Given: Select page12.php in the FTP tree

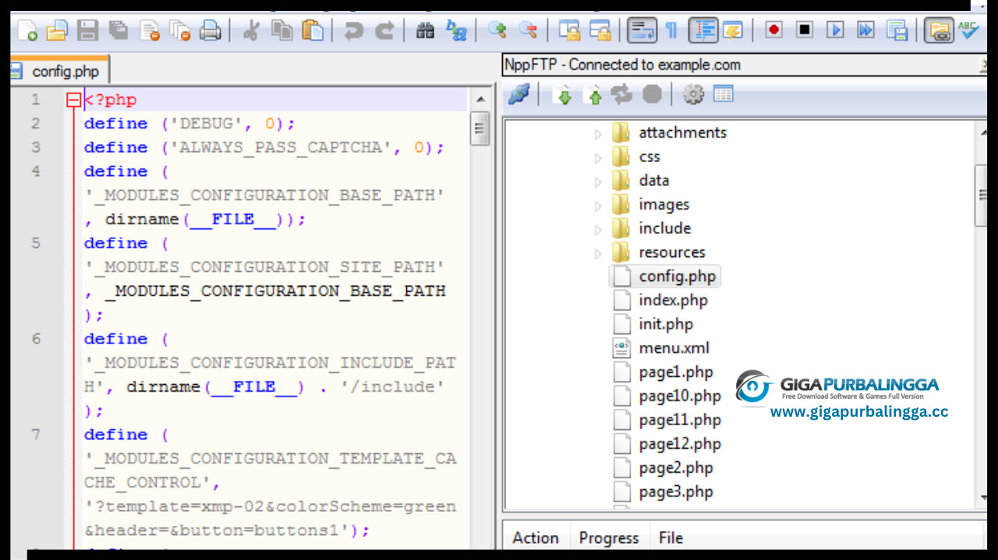Looking at the screenshot, I should (679, 444).
